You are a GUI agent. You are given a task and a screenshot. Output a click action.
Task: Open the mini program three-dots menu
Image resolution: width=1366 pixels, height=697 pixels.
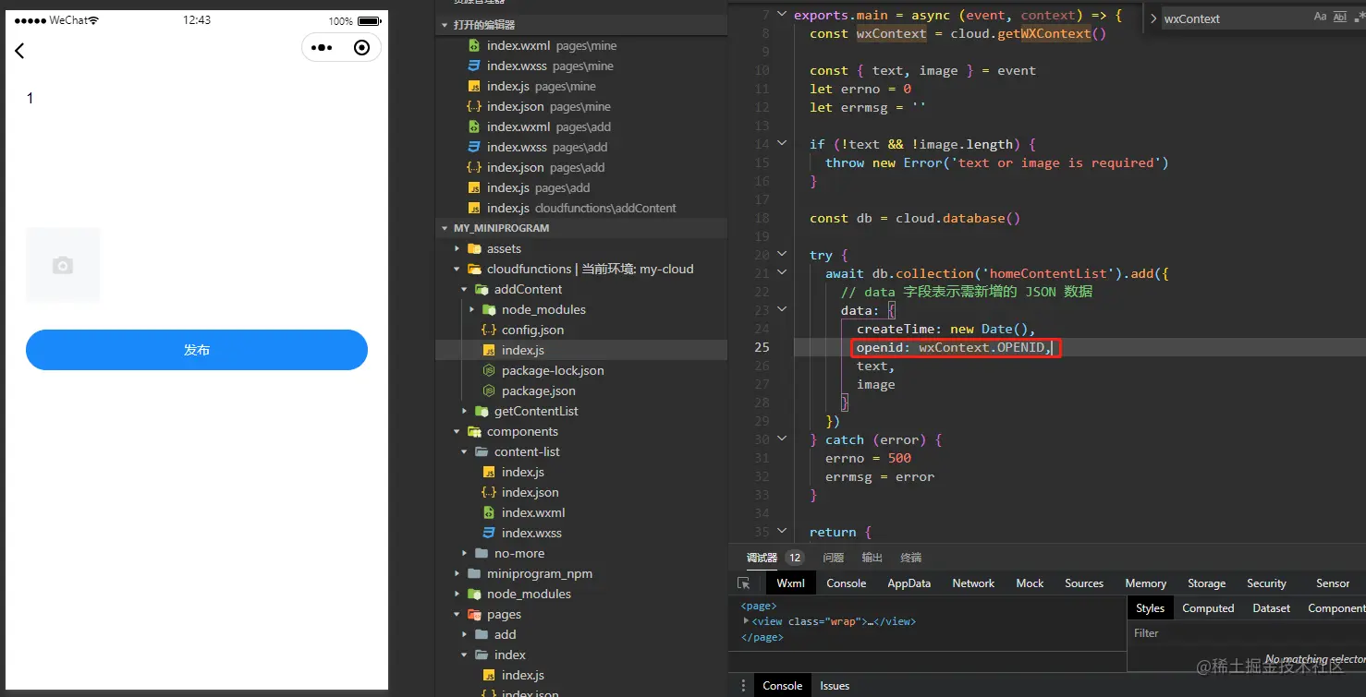pos(321,48)
